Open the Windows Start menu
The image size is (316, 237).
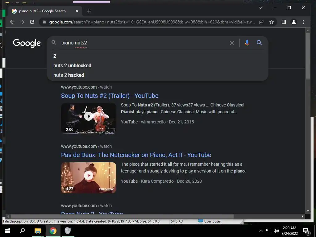(x=7, y=231)
